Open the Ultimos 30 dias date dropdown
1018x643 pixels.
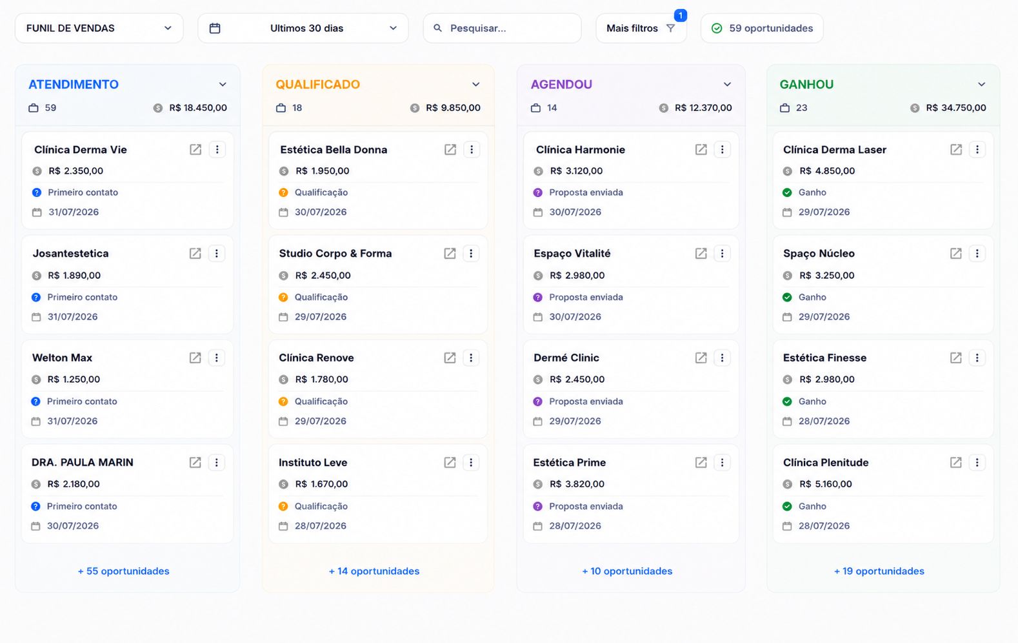303,28
